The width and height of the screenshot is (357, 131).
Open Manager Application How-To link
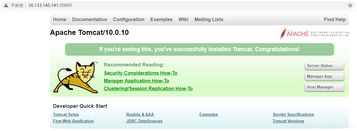tap(137, 81)
